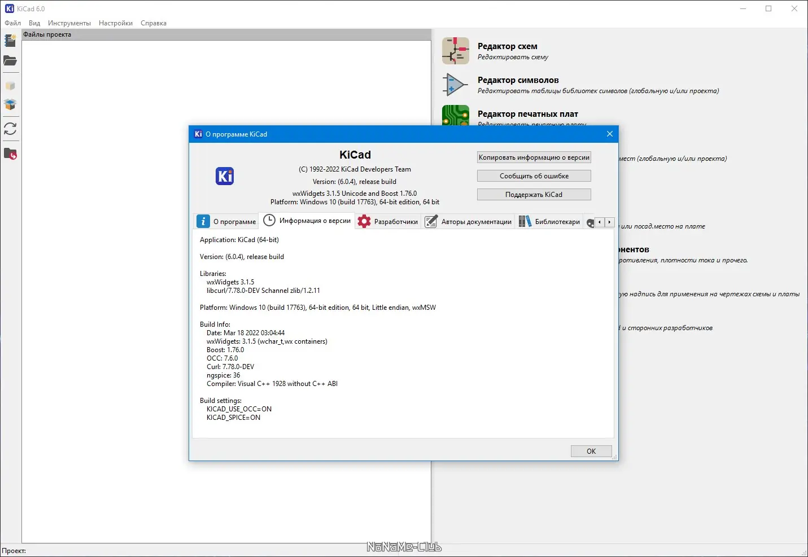Open the Файл menu

click(x=12, y=23)
